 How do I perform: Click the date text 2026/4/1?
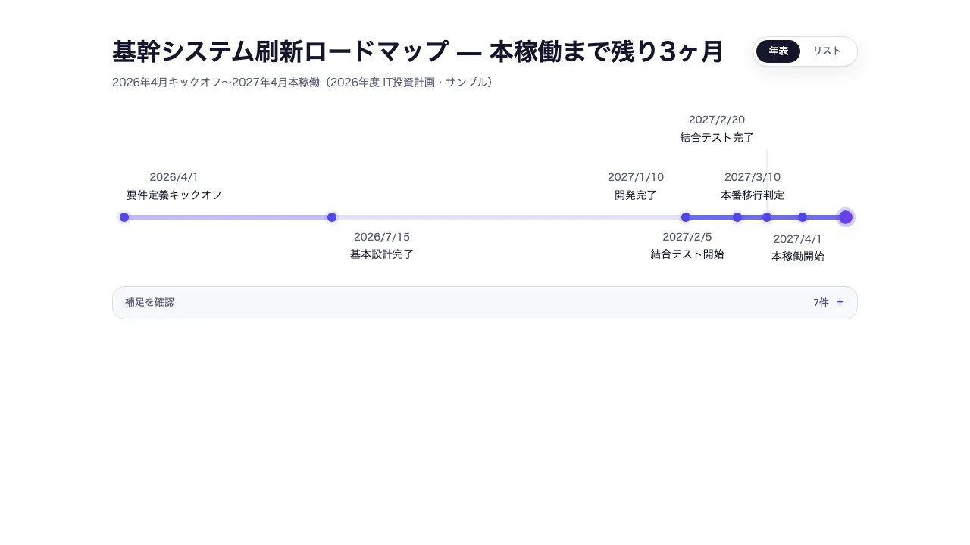click(174, 177)
